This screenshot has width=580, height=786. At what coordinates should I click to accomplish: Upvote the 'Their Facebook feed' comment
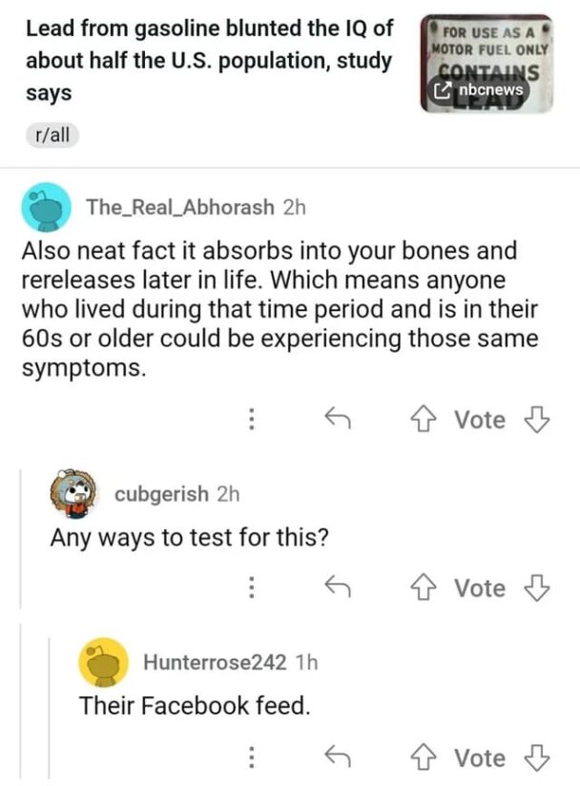[x=422, y=758]
